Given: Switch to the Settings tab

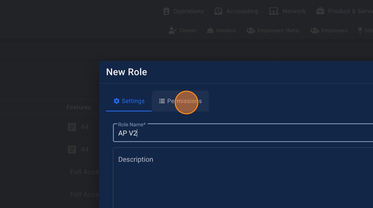Looking at the screenshot, I should click(x=129, y=101).
